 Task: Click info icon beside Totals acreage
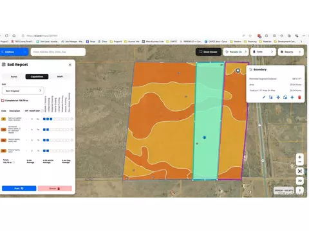coord(14,162)
